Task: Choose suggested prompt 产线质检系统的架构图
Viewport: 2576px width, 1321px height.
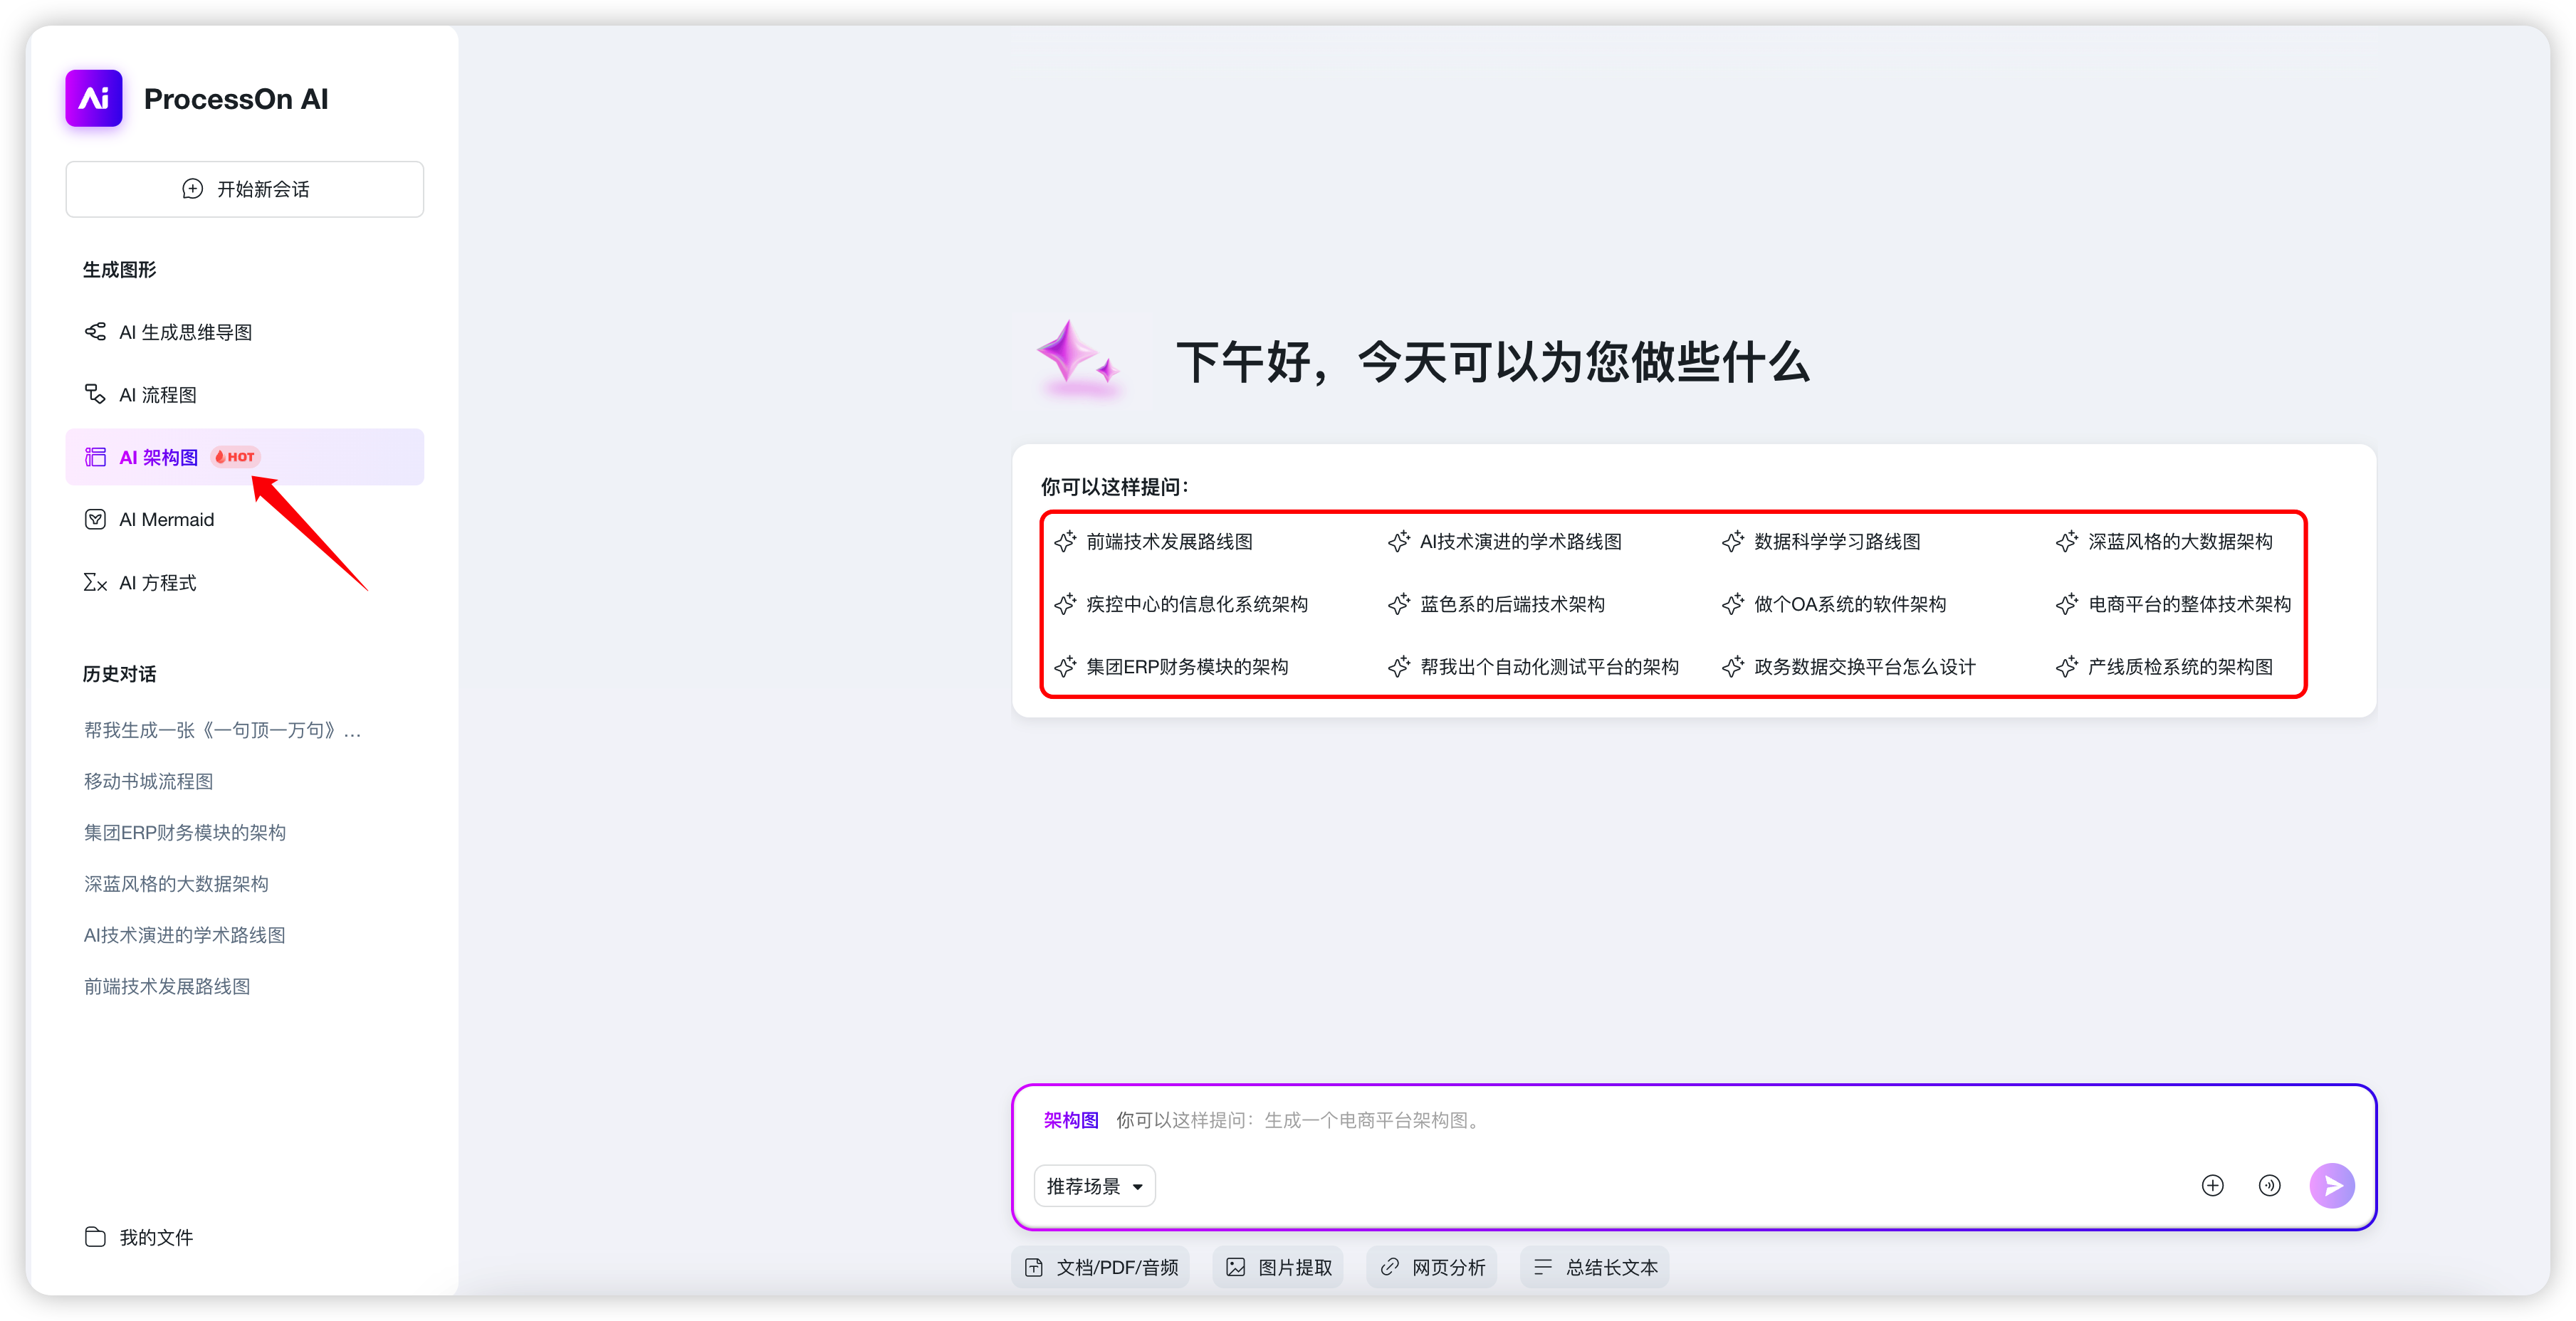Action: 2165,667
